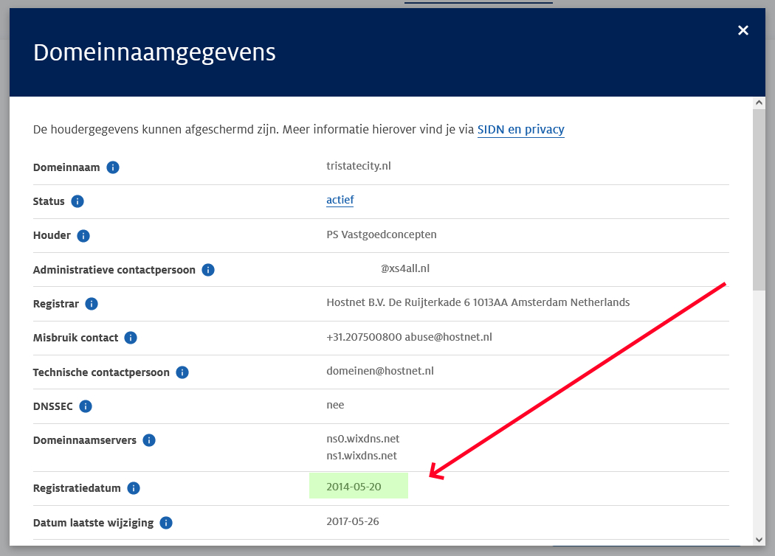The height and width of the screenshot is (556, 775).
Task: Select the domain name tristatecity.nl
Action: [358, 166]
